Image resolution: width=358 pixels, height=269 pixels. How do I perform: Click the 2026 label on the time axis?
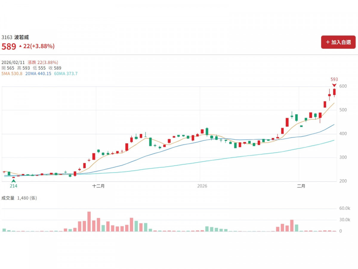tap(202, 186)
